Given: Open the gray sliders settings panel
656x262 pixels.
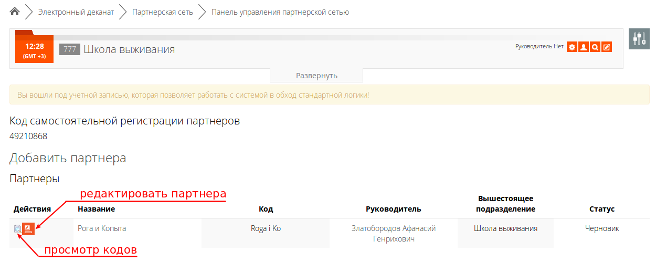Looking at the screenshot, I should (x=639, y=39).
